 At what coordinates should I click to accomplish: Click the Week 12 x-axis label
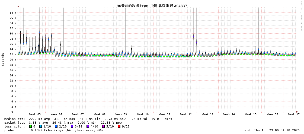click(186, 114)
